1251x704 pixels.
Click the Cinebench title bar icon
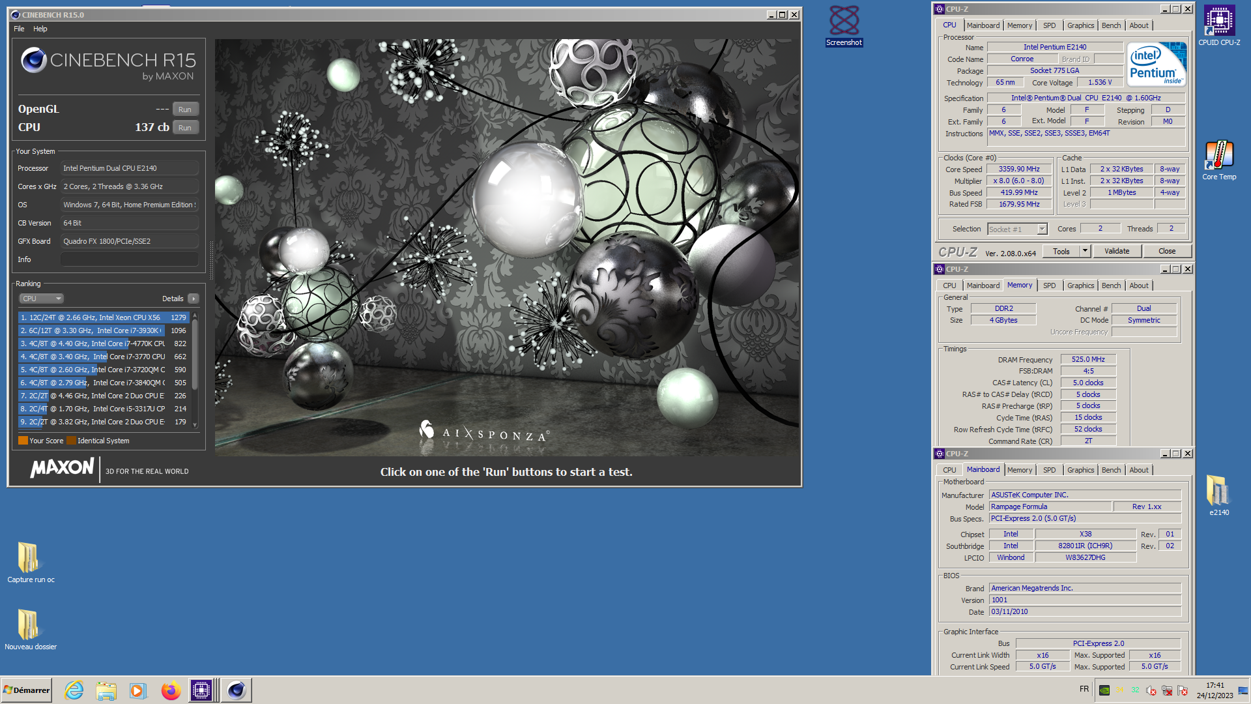tap(16, 14)
